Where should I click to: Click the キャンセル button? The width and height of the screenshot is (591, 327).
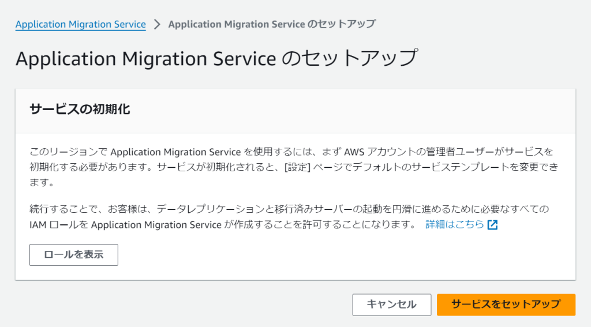pyautogui.click(x=392, y=305)
